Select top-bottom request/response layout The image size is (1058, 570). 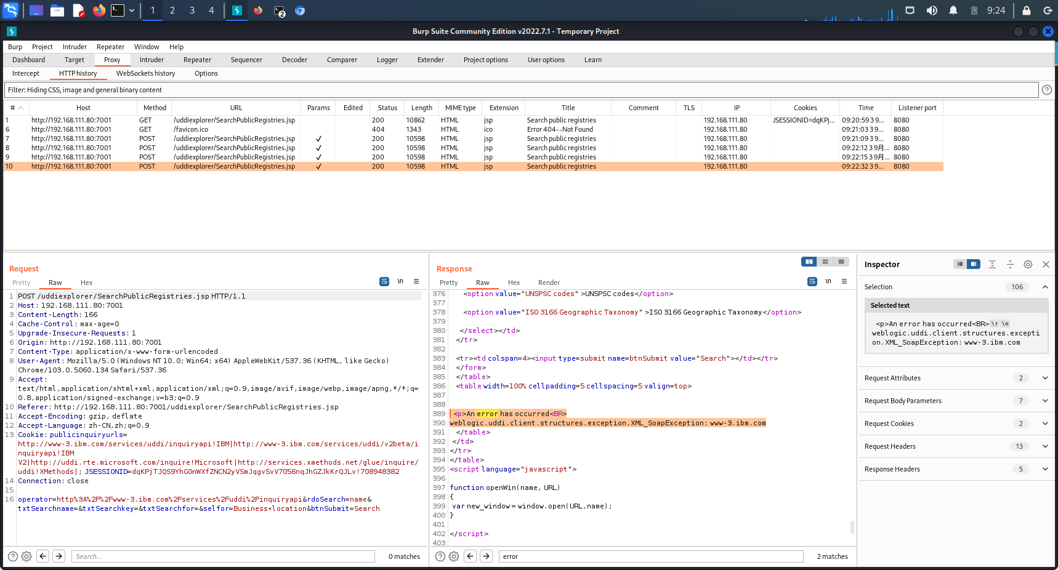[825, 262]
